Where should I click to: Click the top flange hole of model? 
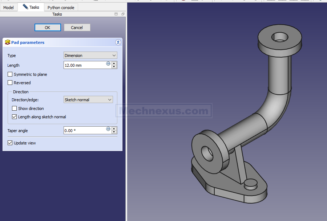[280, 37]
